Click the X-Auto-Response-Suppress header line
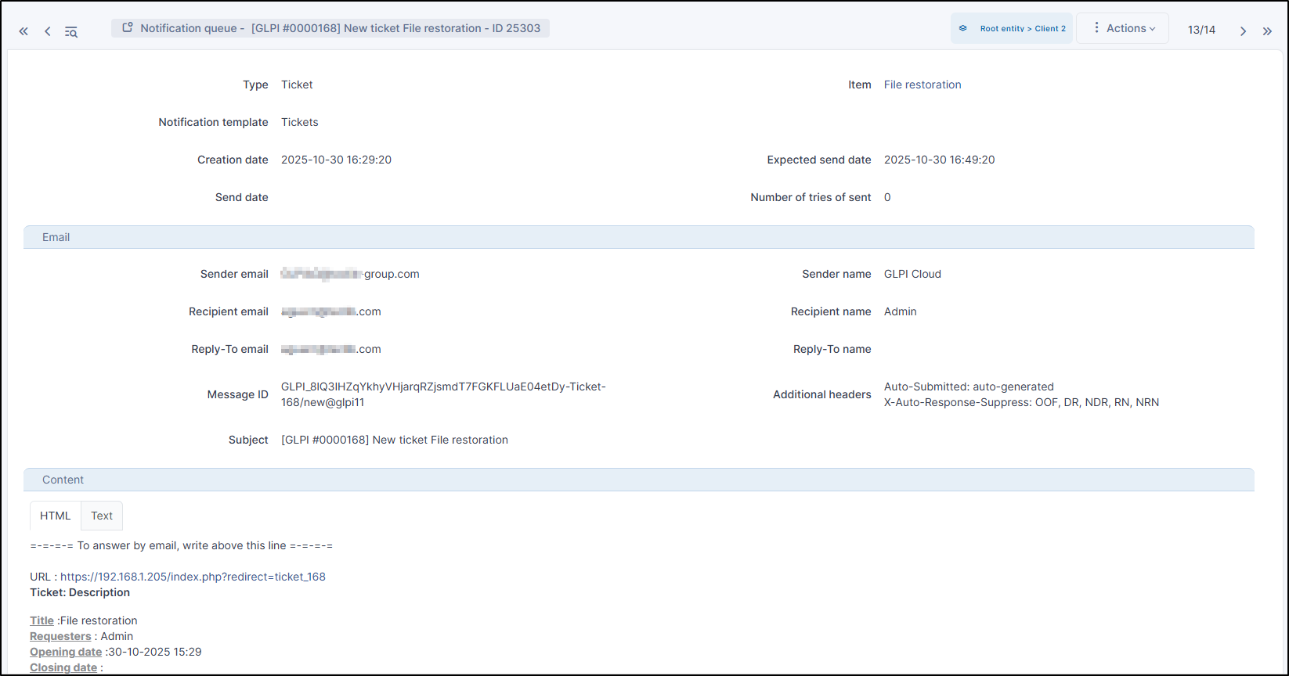The height and width of the screenshot is (676, 1289). click(x=1021, y=402)
